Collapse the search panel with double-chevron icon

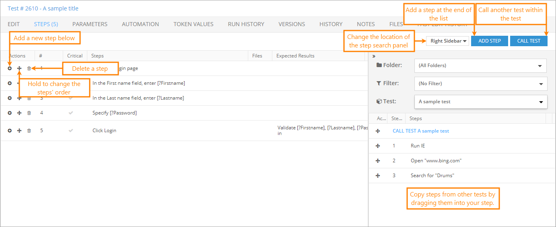(x=374, y=56)
